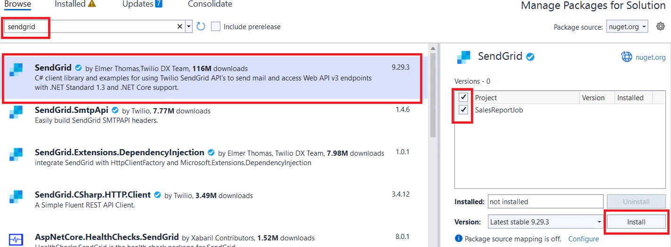This screenshot has height=247, width=671.
Task: Switch to the Browse tab
Action: 17,5
